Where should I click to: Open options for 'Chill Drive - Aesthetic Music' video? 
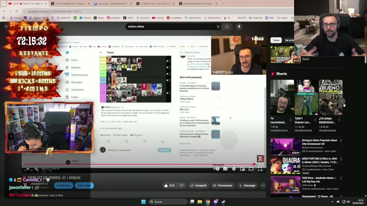341,178
